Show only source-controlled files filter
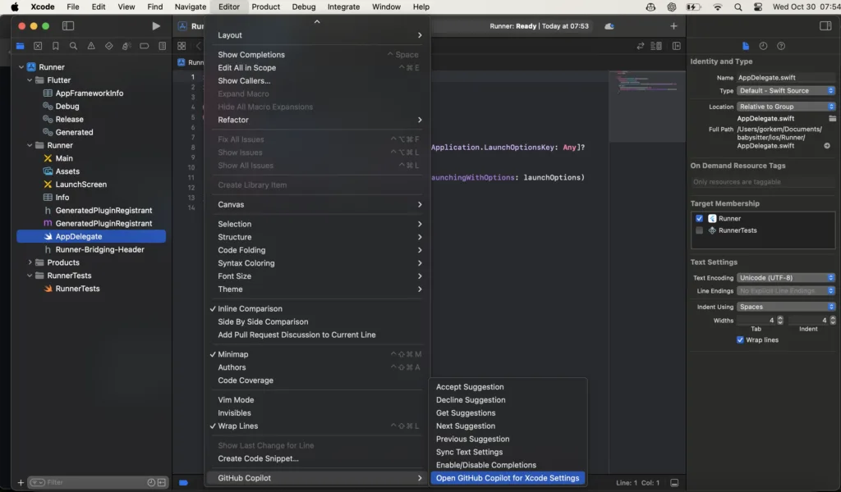The image size is (841, 492). 162,482
